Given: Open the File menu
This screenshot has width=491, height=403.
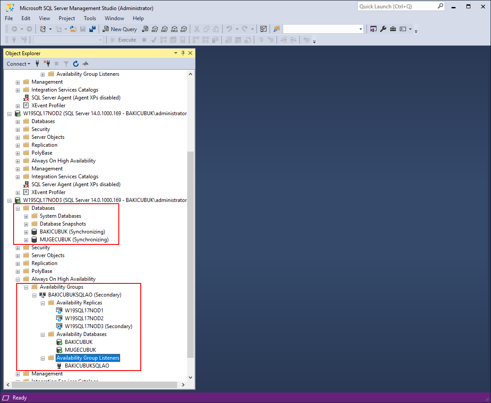Looking at the screenshot, I should pos(9,18).
